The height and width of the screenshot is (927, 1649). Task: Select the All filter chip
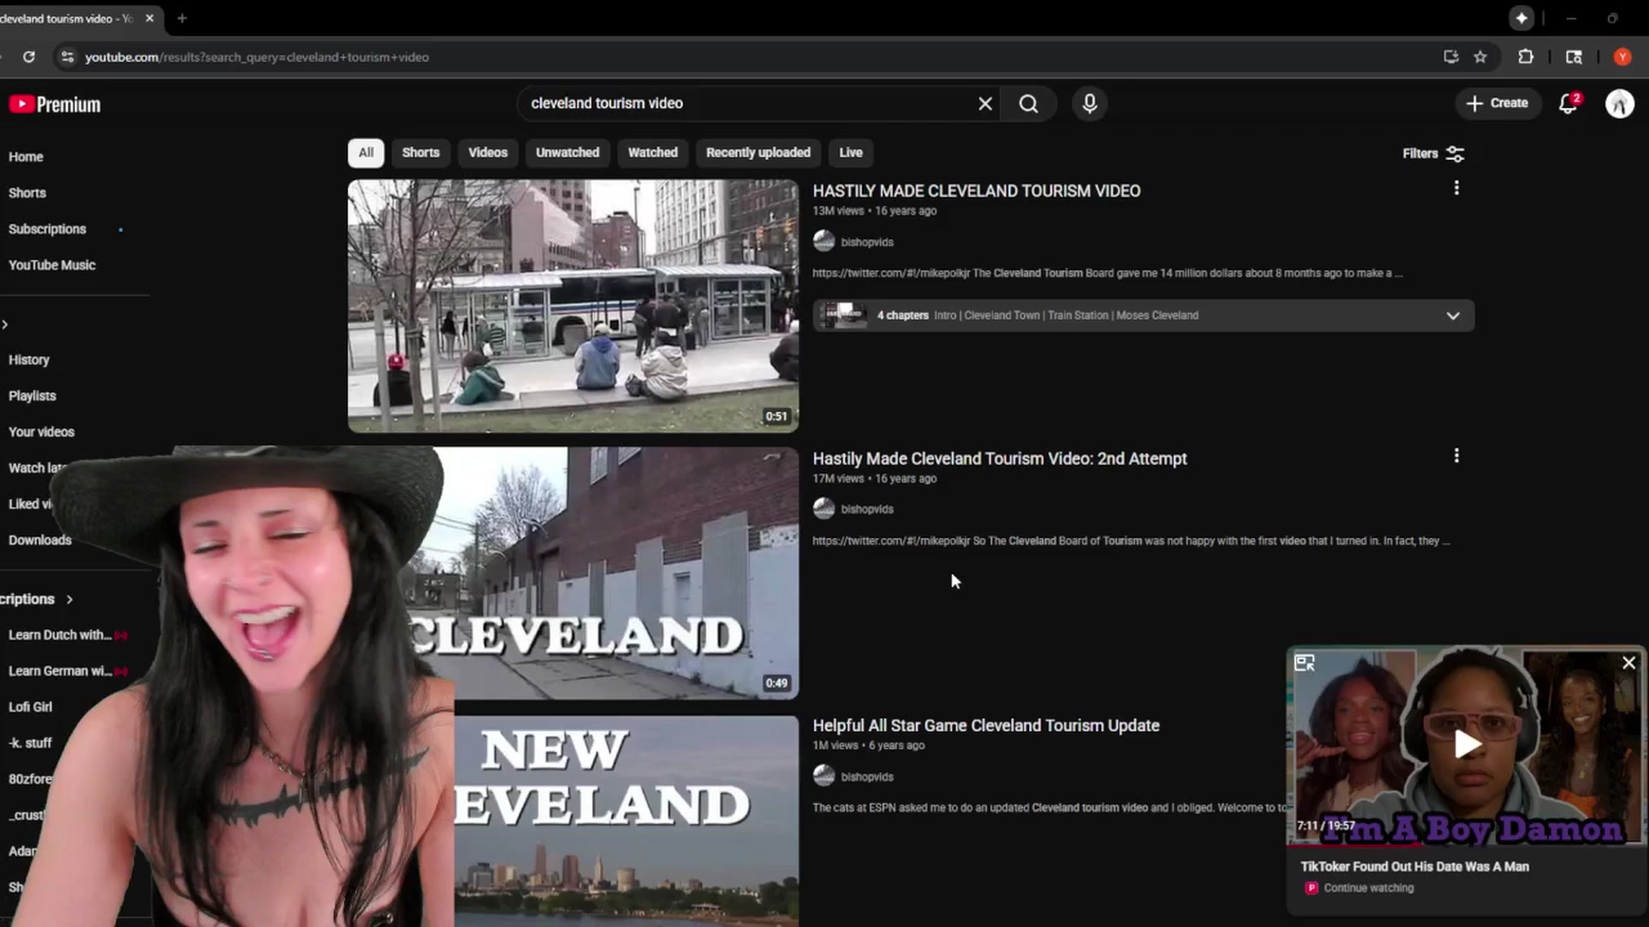[366, 153]
